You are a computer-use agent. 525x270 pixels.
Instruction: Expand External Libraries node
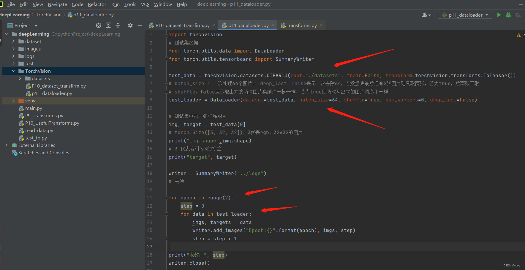[7, 145]
